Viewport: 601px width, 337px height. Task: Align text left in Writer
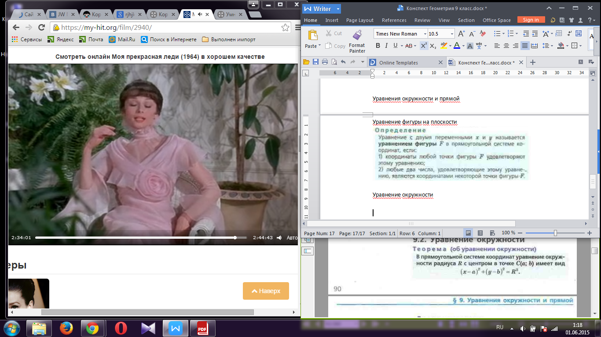(x=497, y=46)
